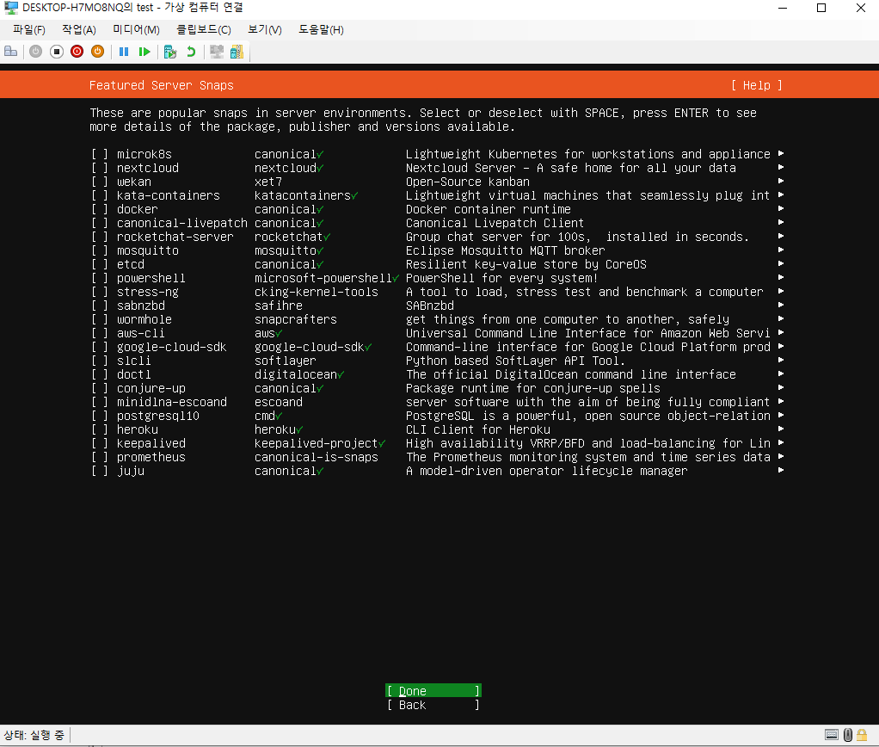Click the Done button
This screenshot has width=879, height=747.
click(x=433, y=691)
